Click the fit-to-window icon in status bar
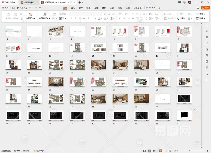The image size is (211, 153). (170, 151)
